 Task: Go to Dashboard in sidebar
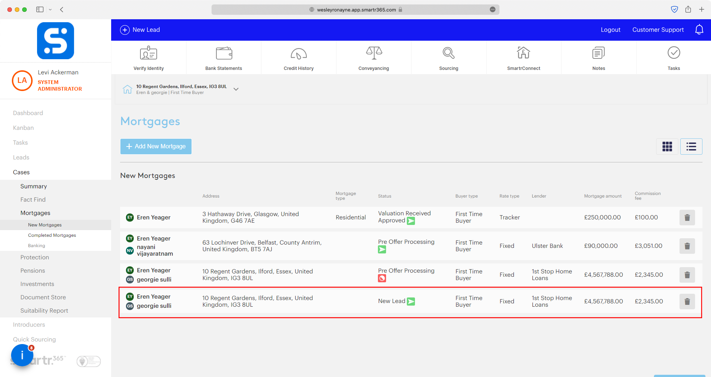point(28,113)
